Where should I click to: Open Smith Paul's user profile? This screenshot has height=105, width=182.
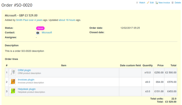(x=22, y=20)
